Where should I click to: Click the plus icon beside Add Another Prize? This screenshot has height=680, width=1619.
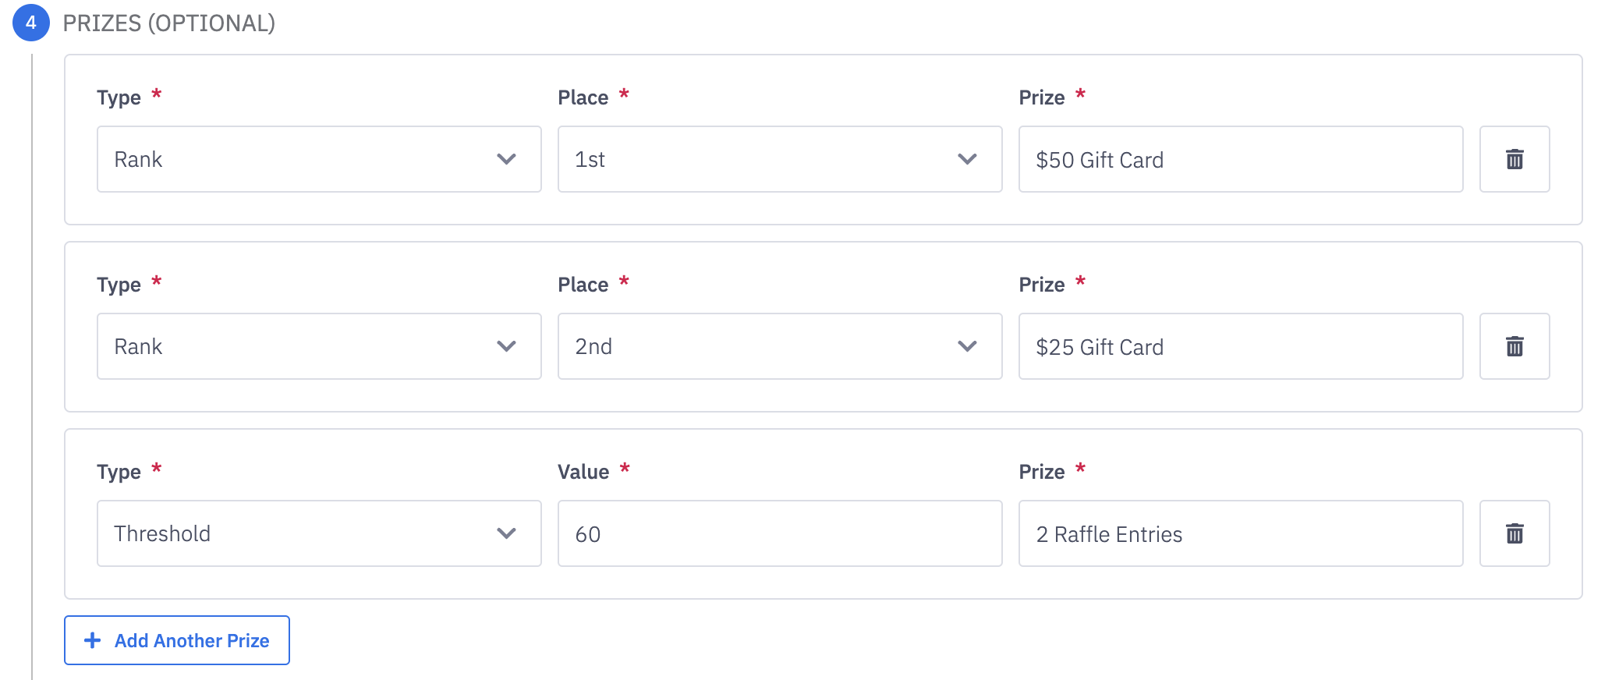click(93, 640)
